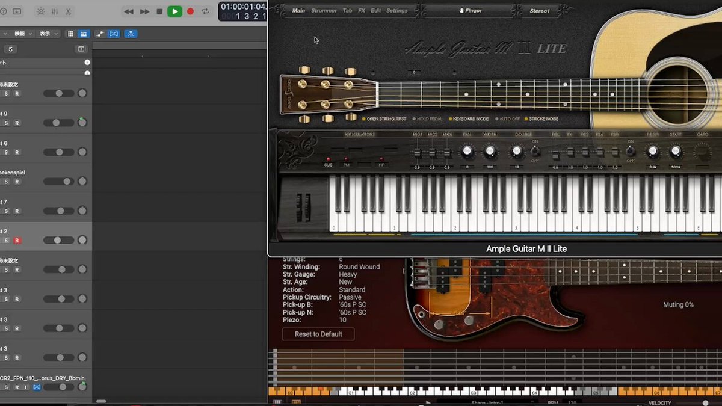Open the FX tab
The width and height of the screenshot is (722, 406).
362,11
